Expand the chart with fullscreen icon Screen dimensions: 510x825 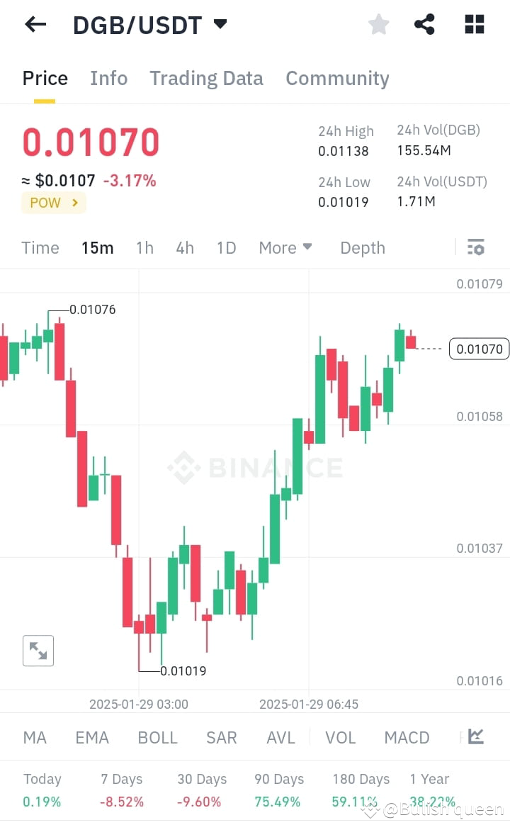[38, 651]
